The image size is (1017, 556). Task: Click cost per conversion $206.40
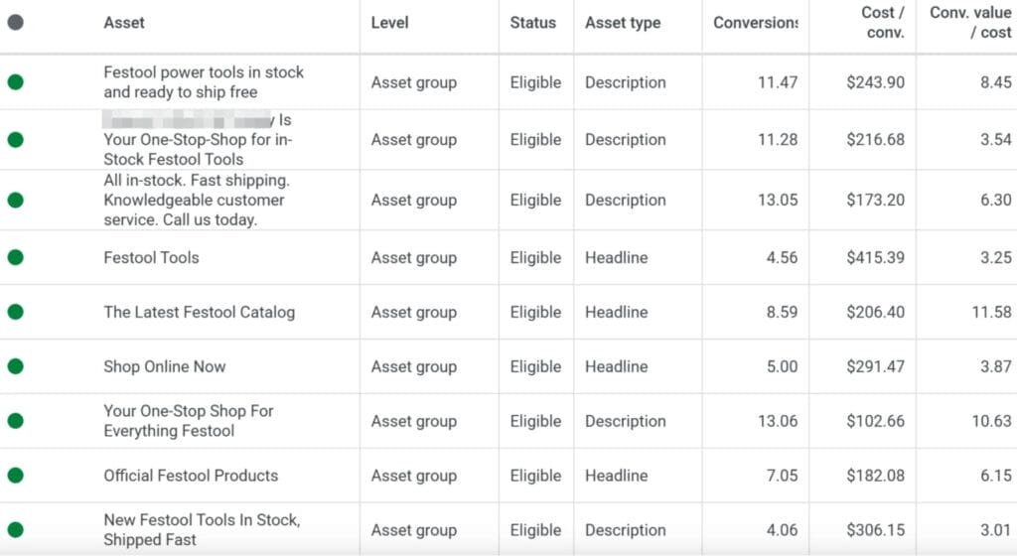[x=875, y=312]
